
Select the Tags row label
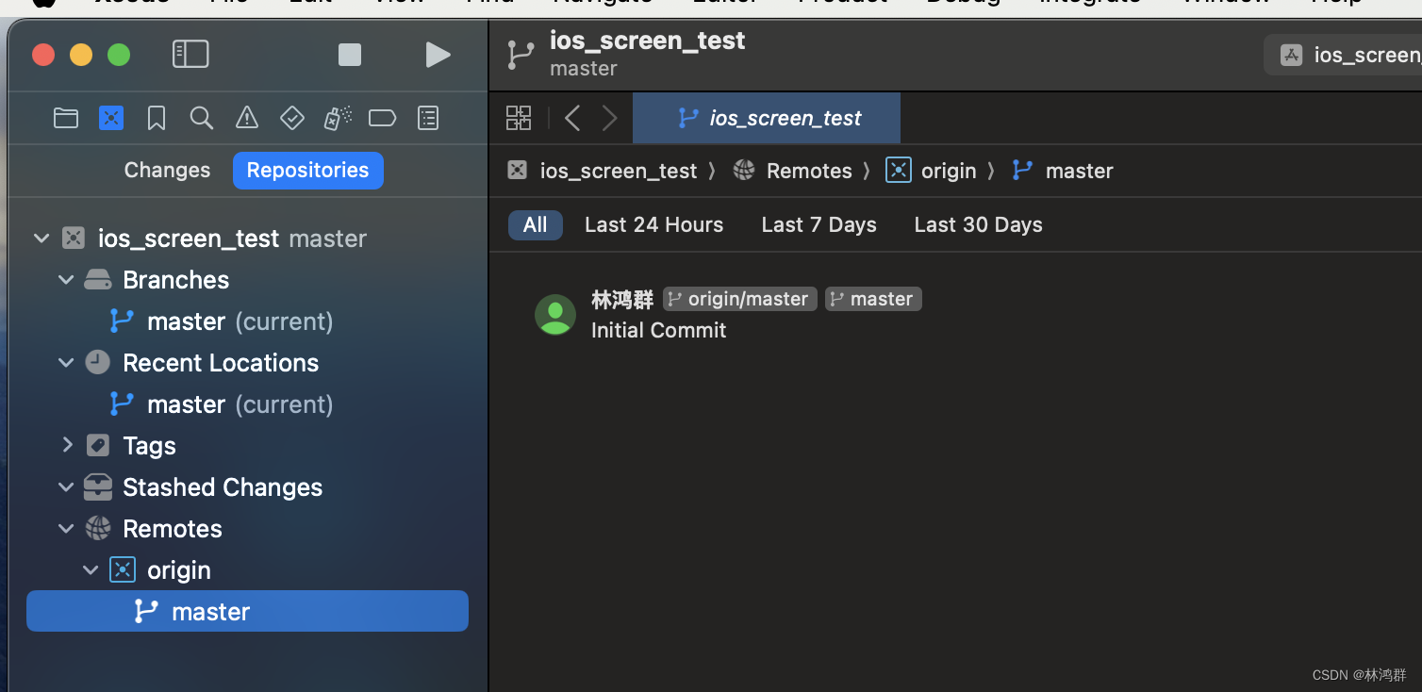click(x=149, y=446)
